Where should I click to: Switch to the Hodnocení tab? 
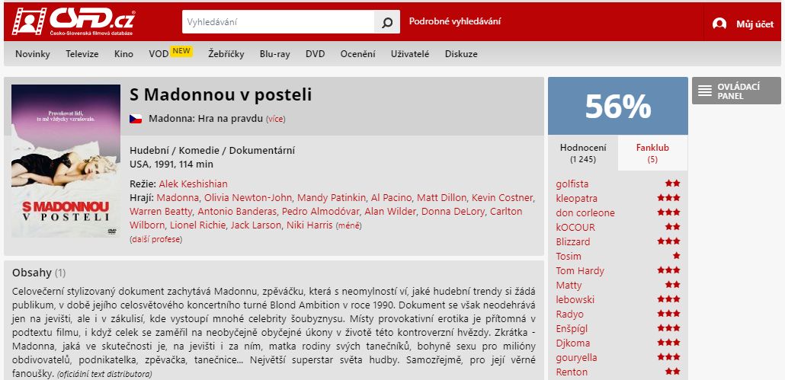pyautogui.click(x=583, y=153)
